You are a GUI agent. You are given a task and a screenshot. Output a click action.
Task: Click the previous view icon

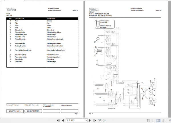coord(99,120)
